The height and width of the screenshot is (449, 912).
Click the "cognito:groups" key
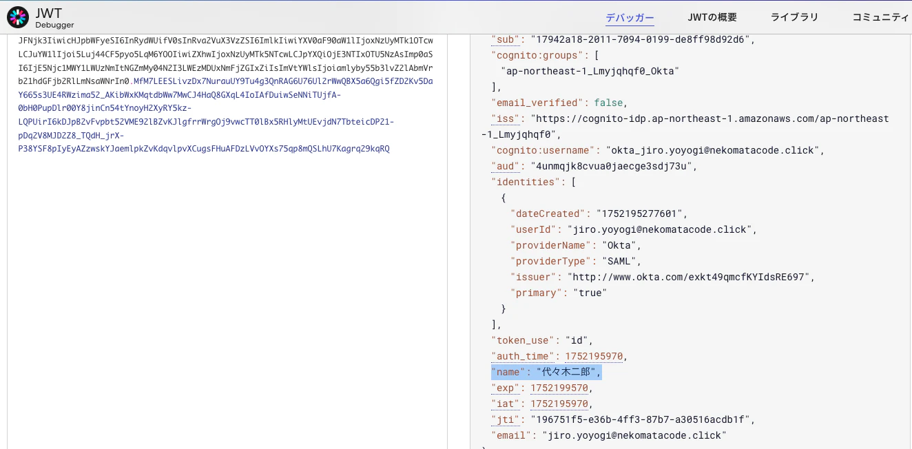tap(537, 55)
